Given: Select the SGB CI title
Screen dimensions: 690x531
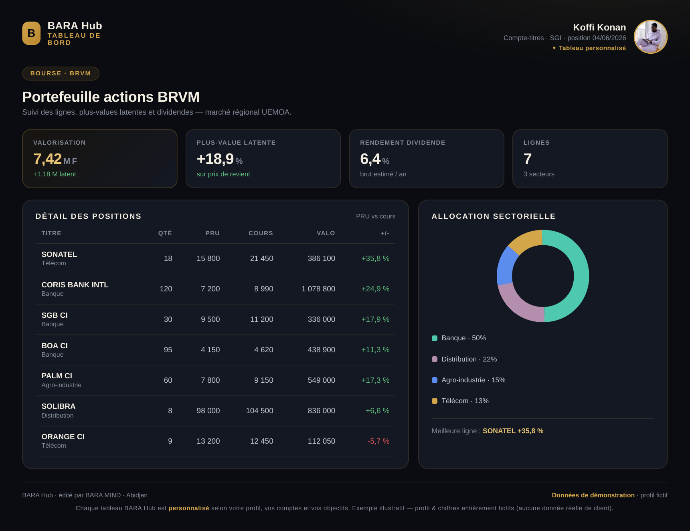Looking at the screenshot, I should point(55,315).
